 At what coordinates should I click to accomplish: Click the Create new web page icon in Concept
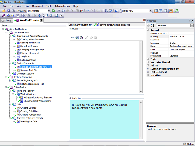[77, 37]
